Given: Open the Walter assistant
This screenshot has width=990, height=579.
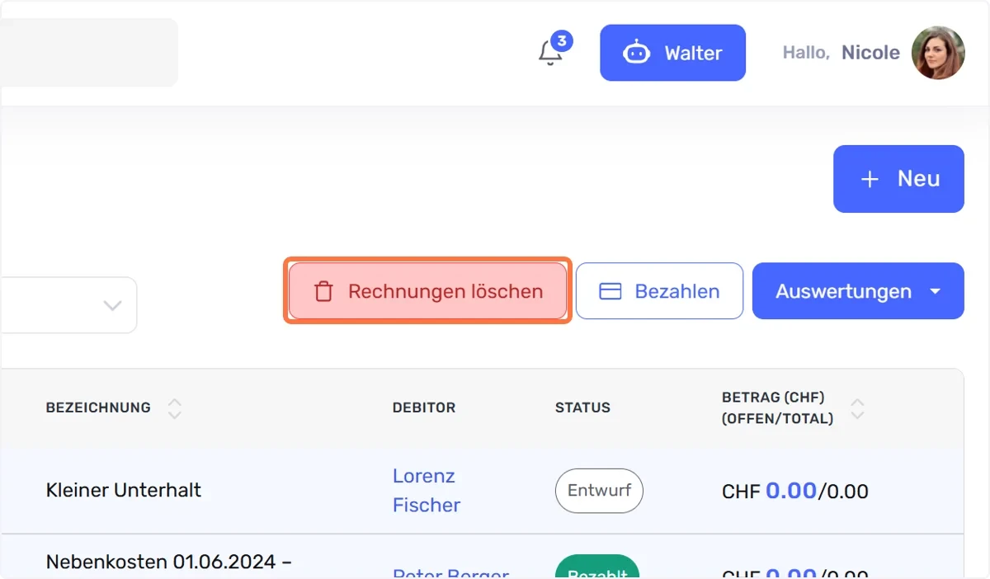Looking at the screenshot, I should [x=672, y=53].
